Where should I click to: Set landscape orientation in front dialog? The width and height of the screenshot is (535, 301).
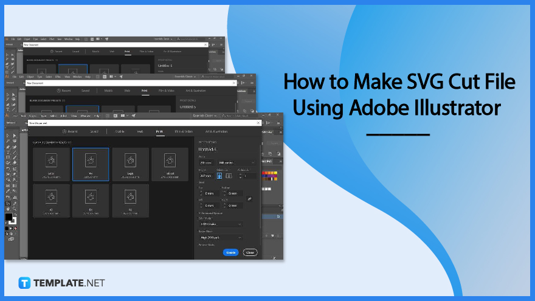pos(229,176)
